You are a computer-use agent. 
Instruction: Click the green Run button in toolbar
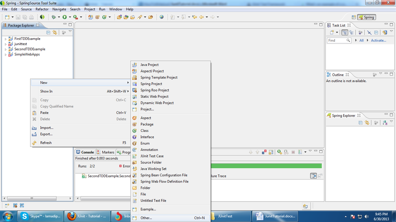coord(65,17)
